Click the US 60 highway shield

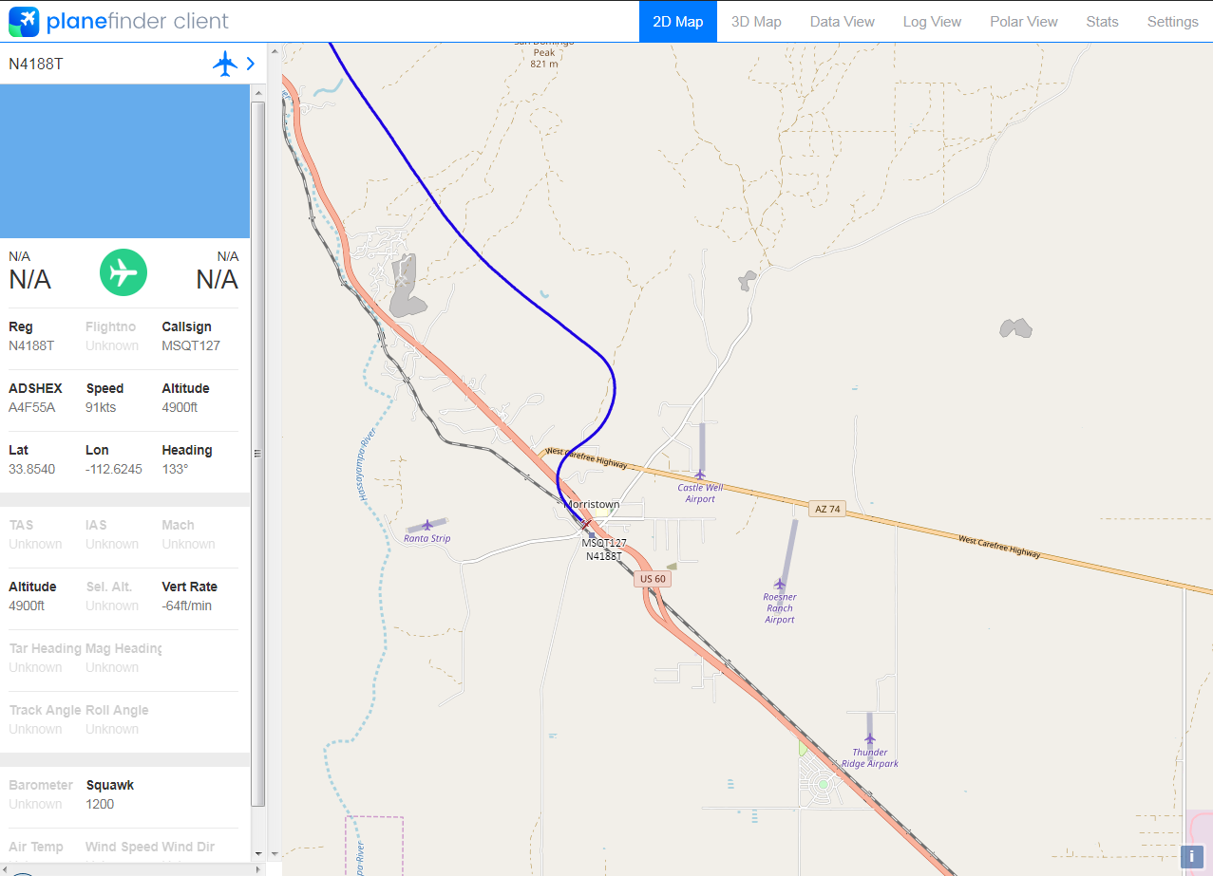coord(653,579)
